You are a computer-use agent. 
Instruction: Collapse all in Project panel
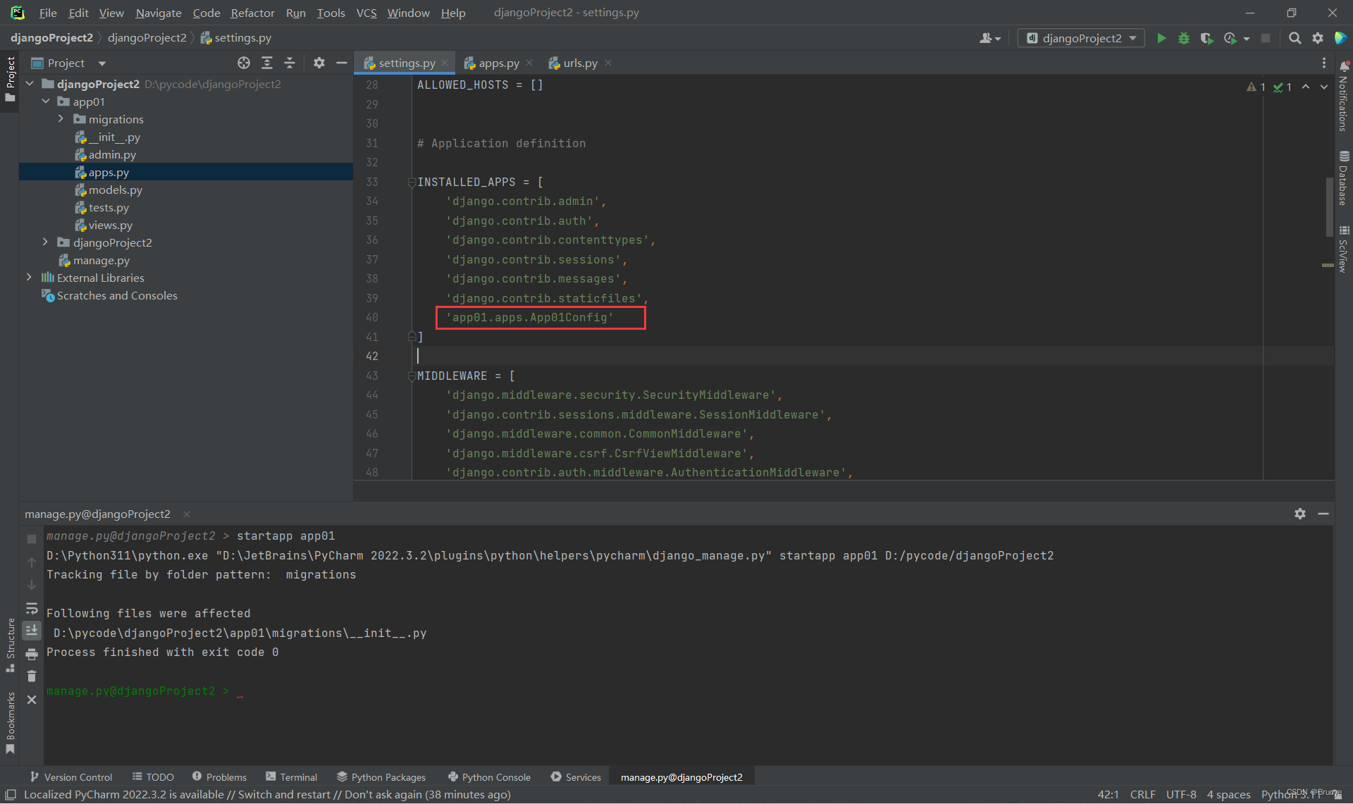point(290,63)
